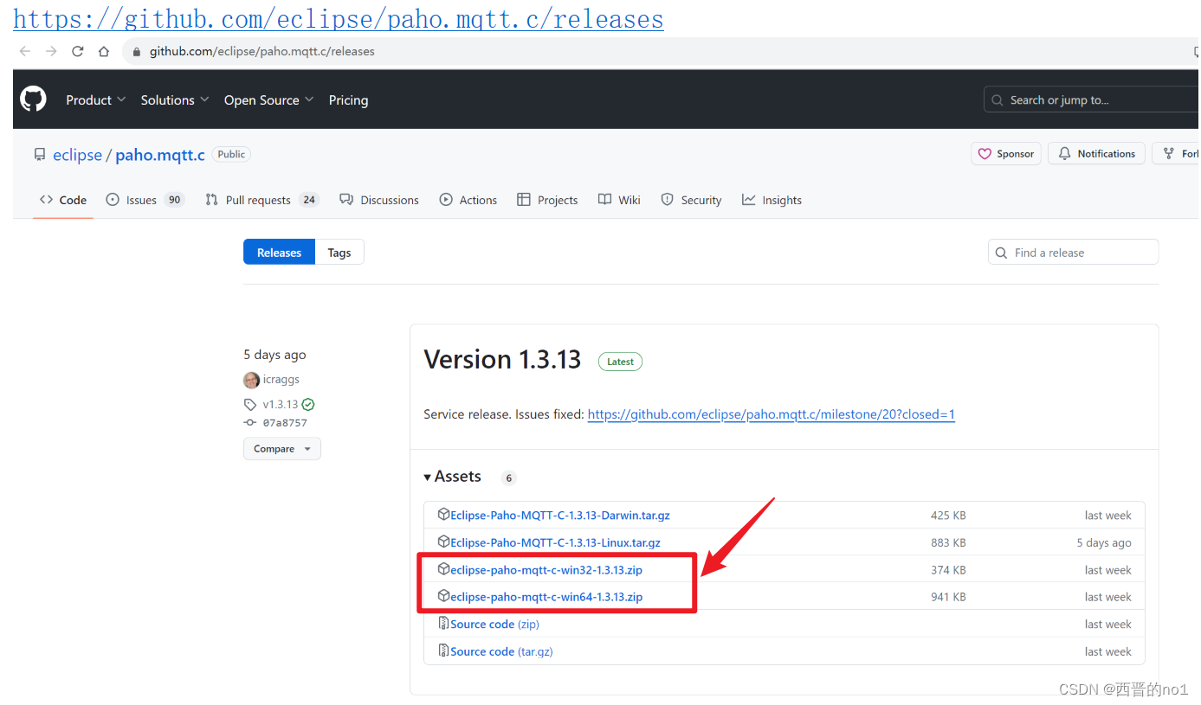Open the Compare dropdown

[x=281, y=448]
